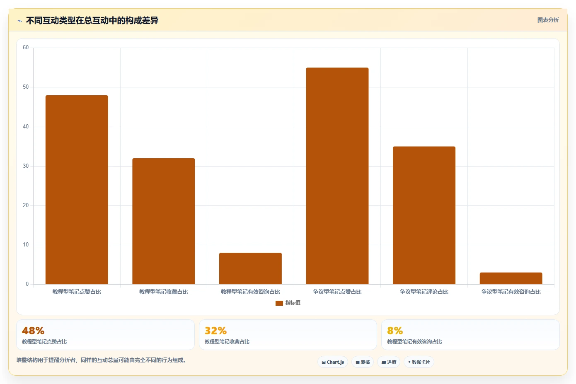Screen dimensions: 576x384
Task: Click the 进度 tag chip
Action: (x=389, y=362)
